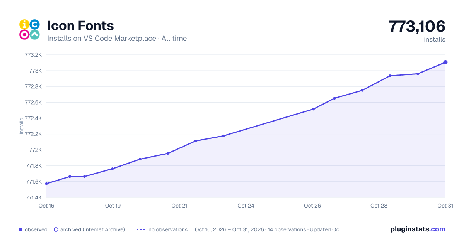Click the subtitle Installs on VS Code Marketplace
Viewport: 464px width, 243px height.
point(102,39)
